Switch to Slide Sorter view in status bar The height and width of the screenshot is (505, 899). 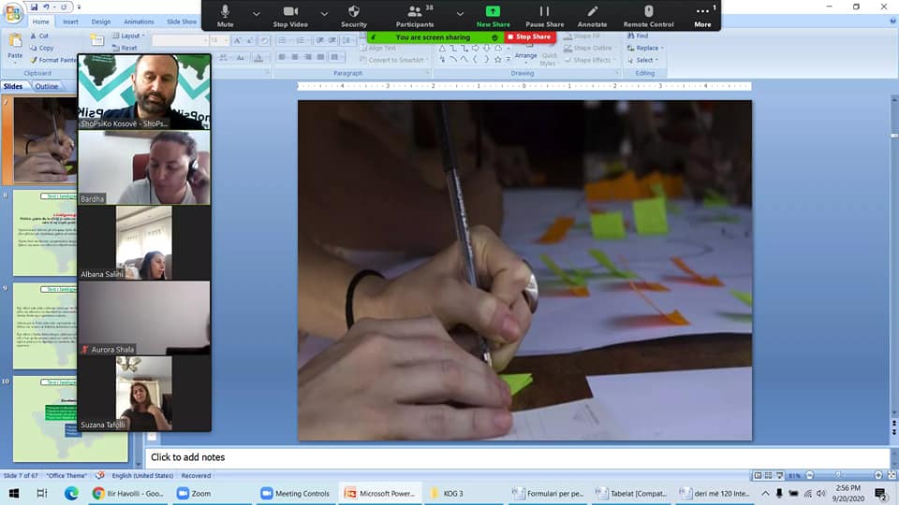pyautogui.click(x=768, y=475)
